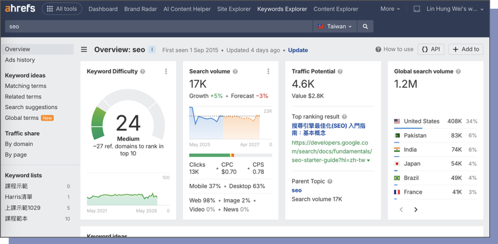Click the United States flag icon
498x244 pixels.
tap(397, 121)
